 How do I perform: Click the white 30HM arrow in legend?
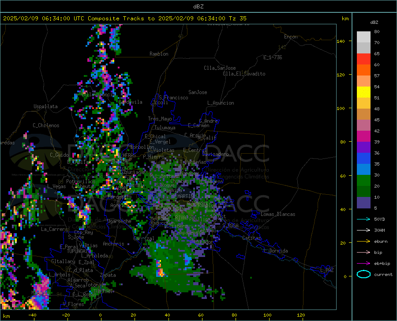[x=363, y=230]
